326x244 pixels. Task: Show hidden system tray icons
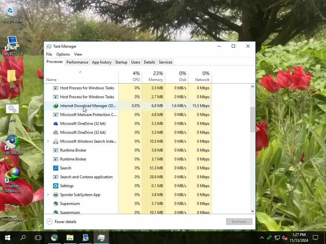tap(262, 238)
